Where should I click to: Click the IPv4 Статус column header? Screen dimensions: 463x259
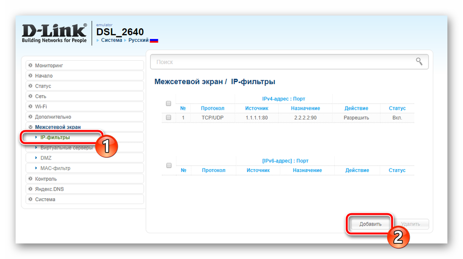397,108
